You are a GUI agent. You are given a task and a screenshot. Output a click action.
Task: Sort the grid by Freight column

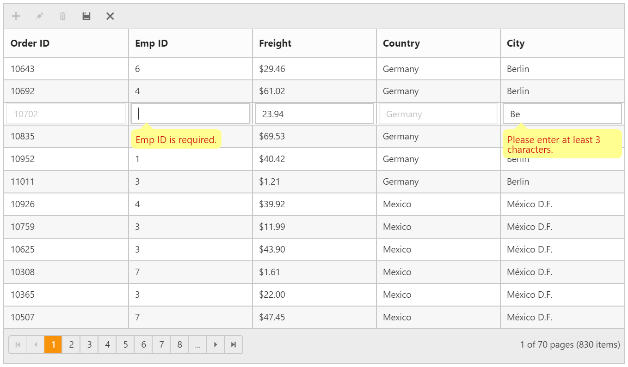(x=275, y=43)
